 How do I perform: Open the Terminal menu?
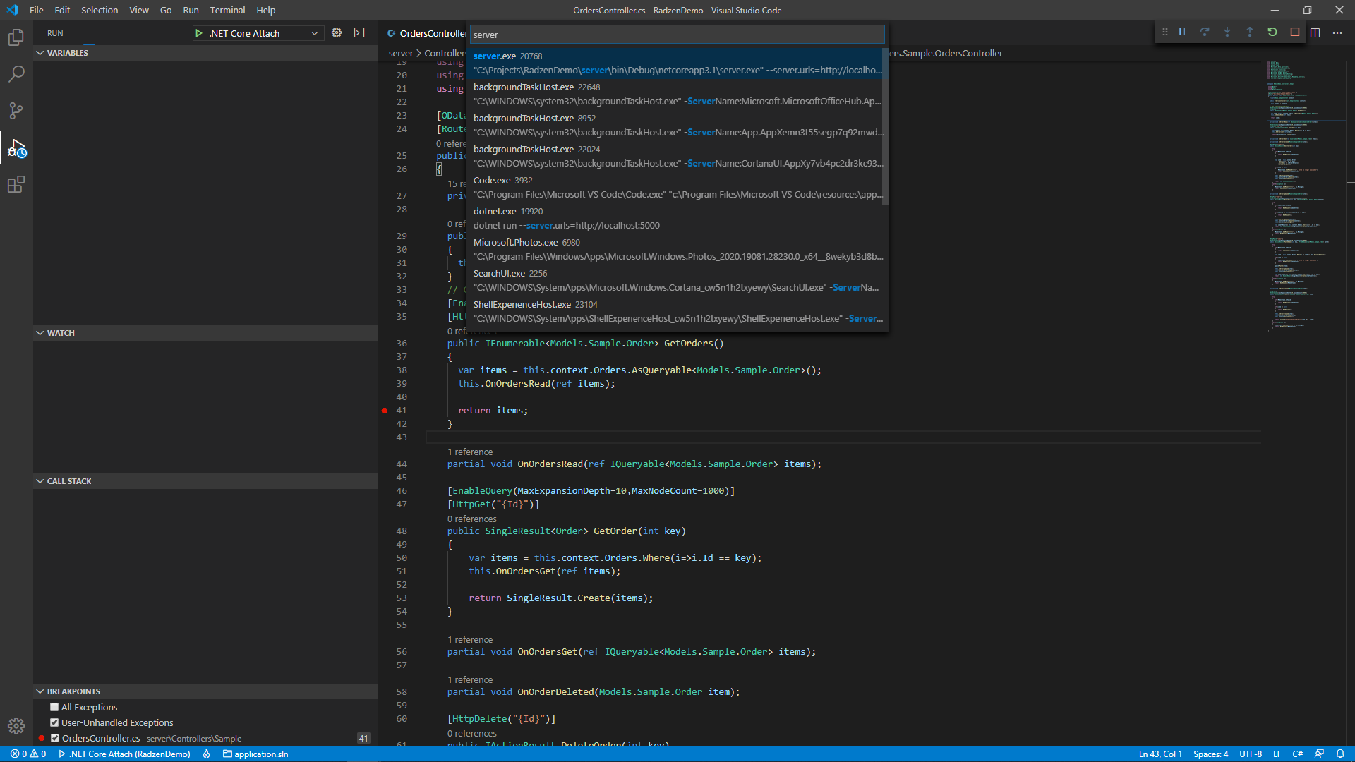click(x=227, y=10)
